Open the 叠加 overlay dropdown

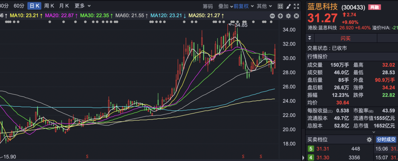[x=225, y=6]
